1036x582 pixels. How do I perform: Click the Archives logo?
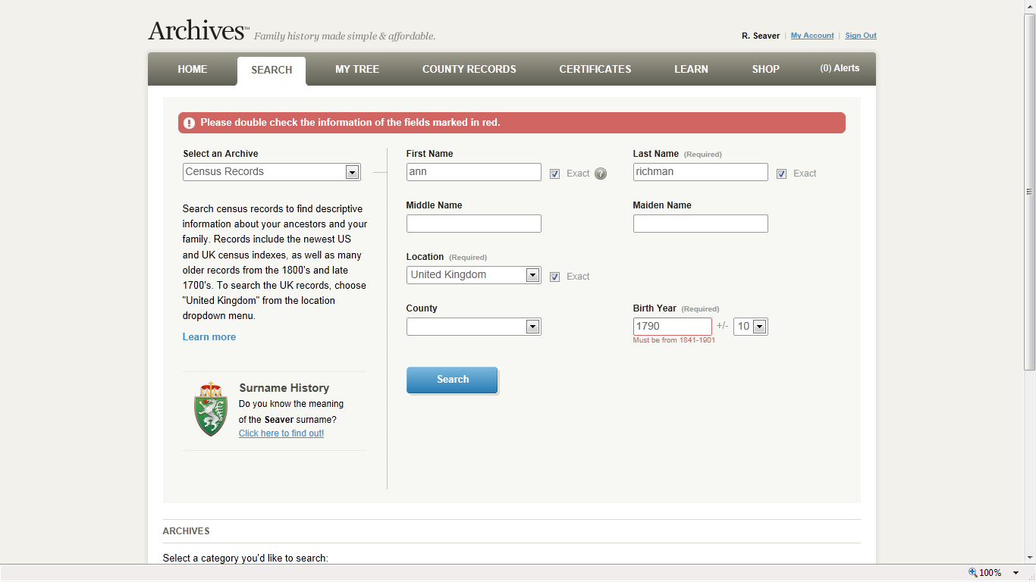(196, 30)
